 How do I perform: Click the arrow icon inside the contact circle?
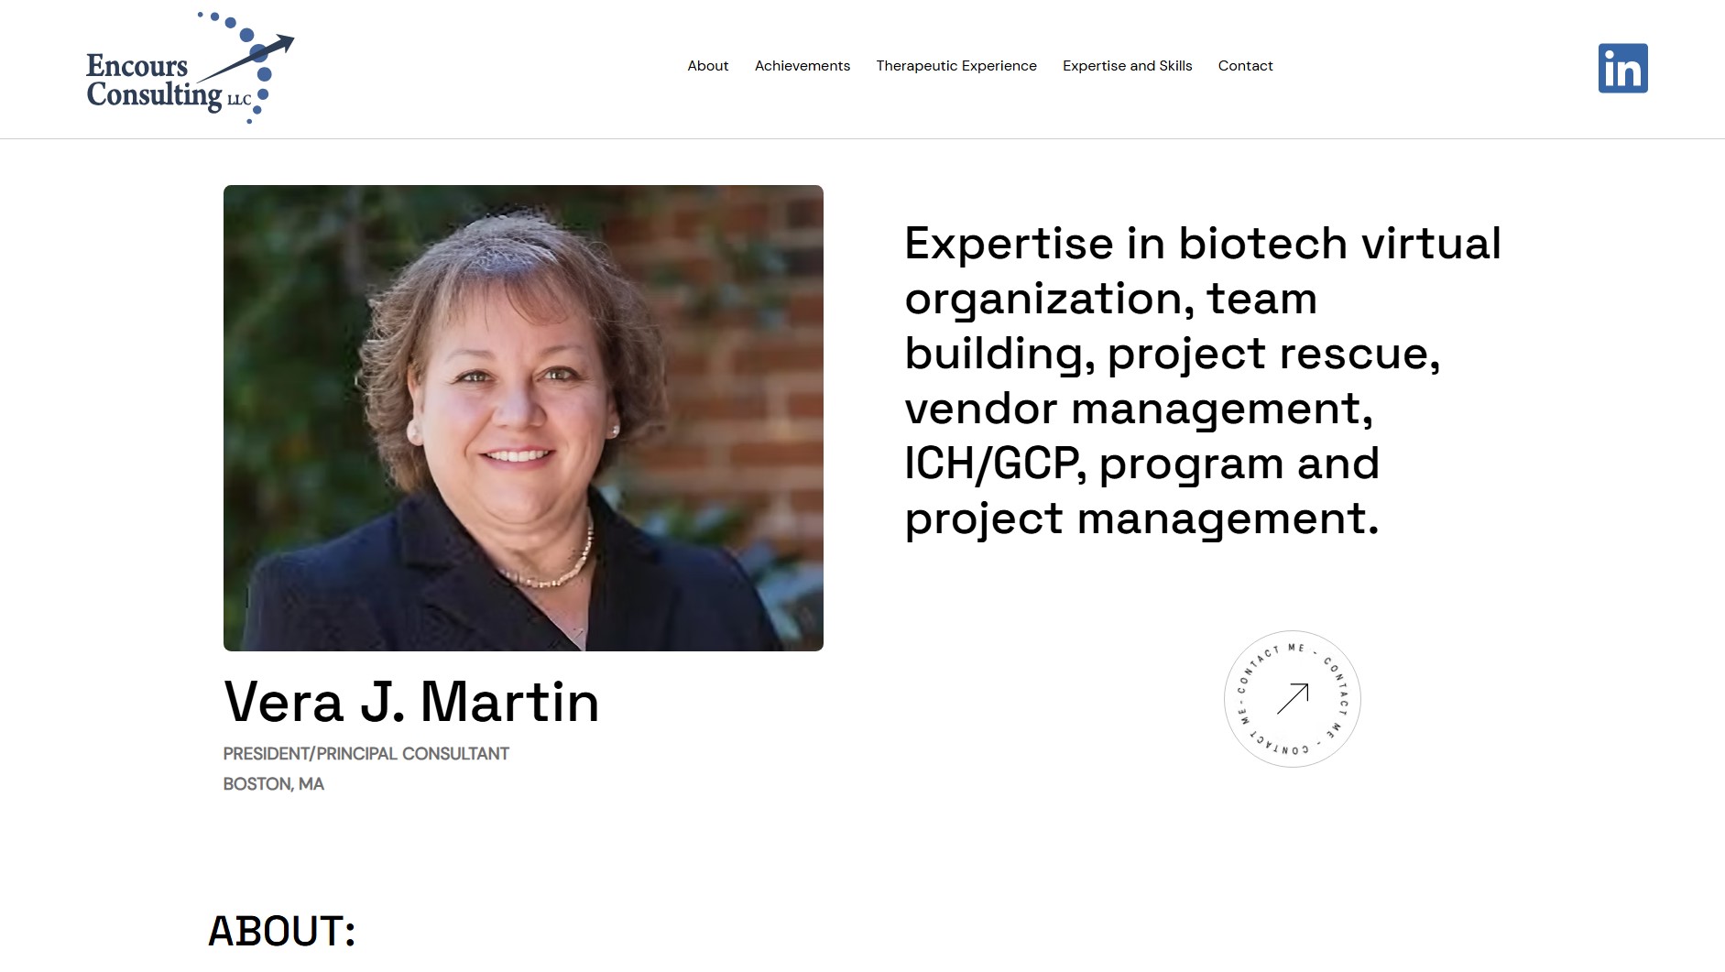(1292, 699)
